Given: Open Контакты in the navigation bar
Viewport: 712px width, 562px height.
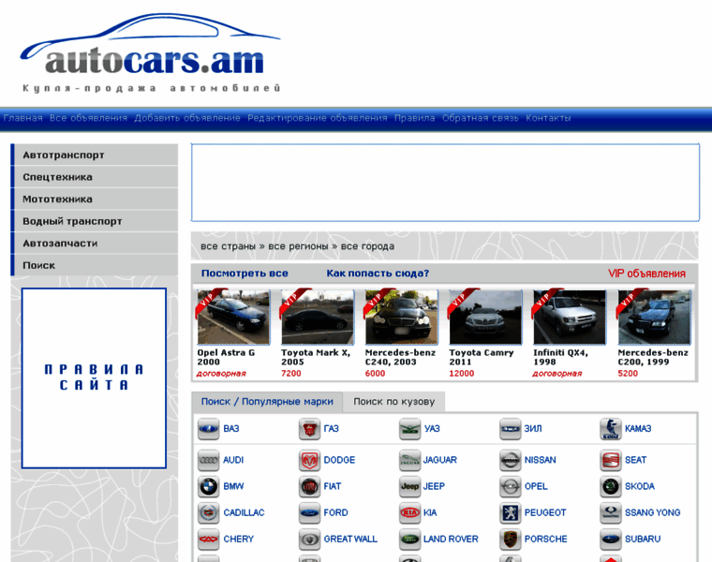Looking at the screenshot, I should (x=548, y=118).
